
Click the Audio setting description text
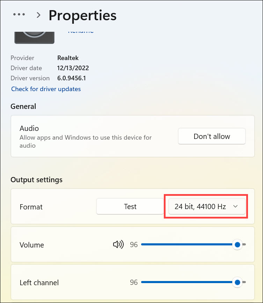86,141
